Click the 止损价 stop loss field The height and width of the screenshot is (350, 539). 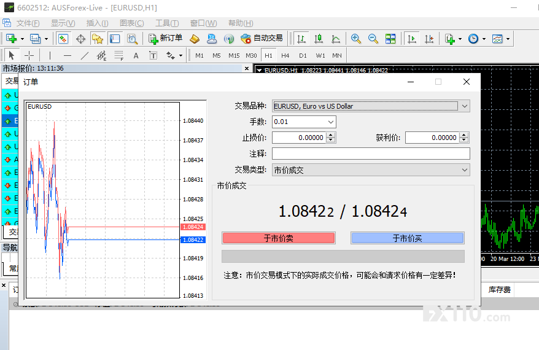(299, 138)
